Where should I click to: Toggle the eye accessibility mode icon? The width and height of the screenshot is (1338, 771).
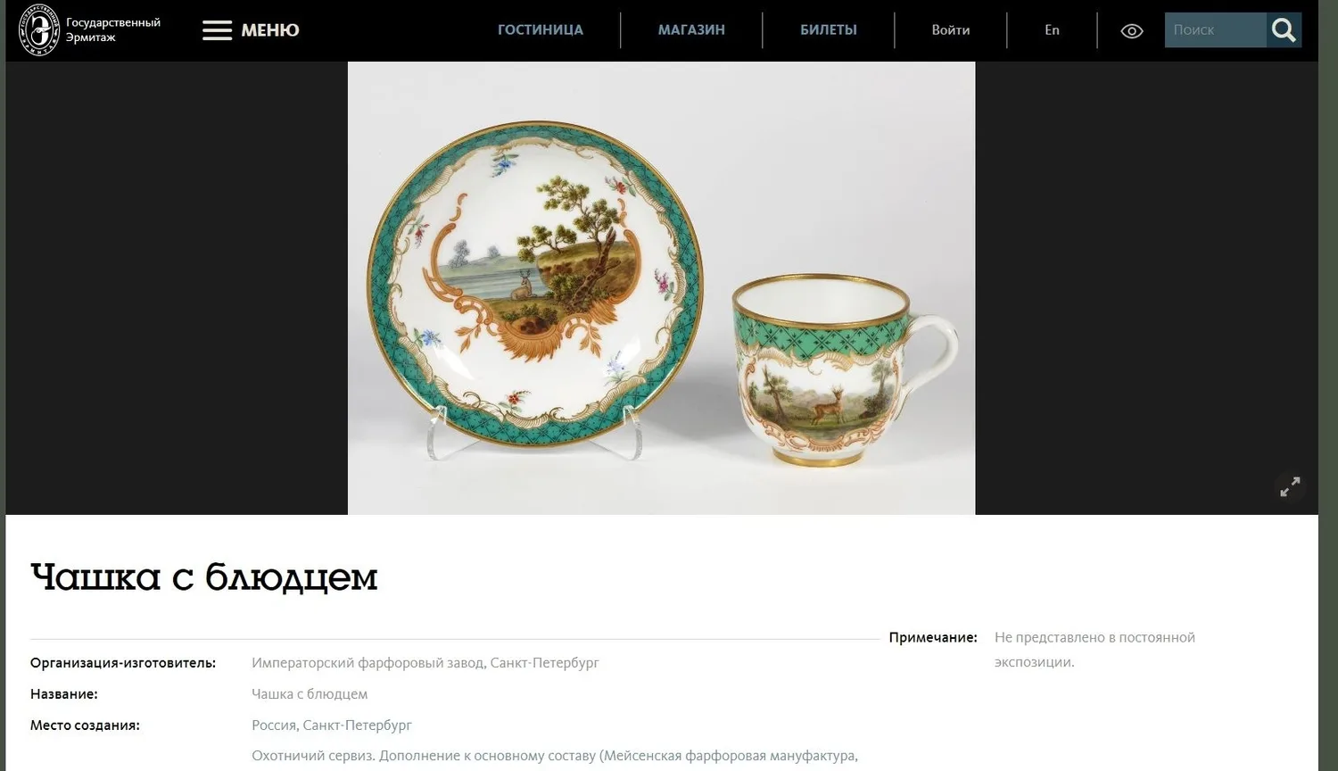click(x=1131, y=31)
